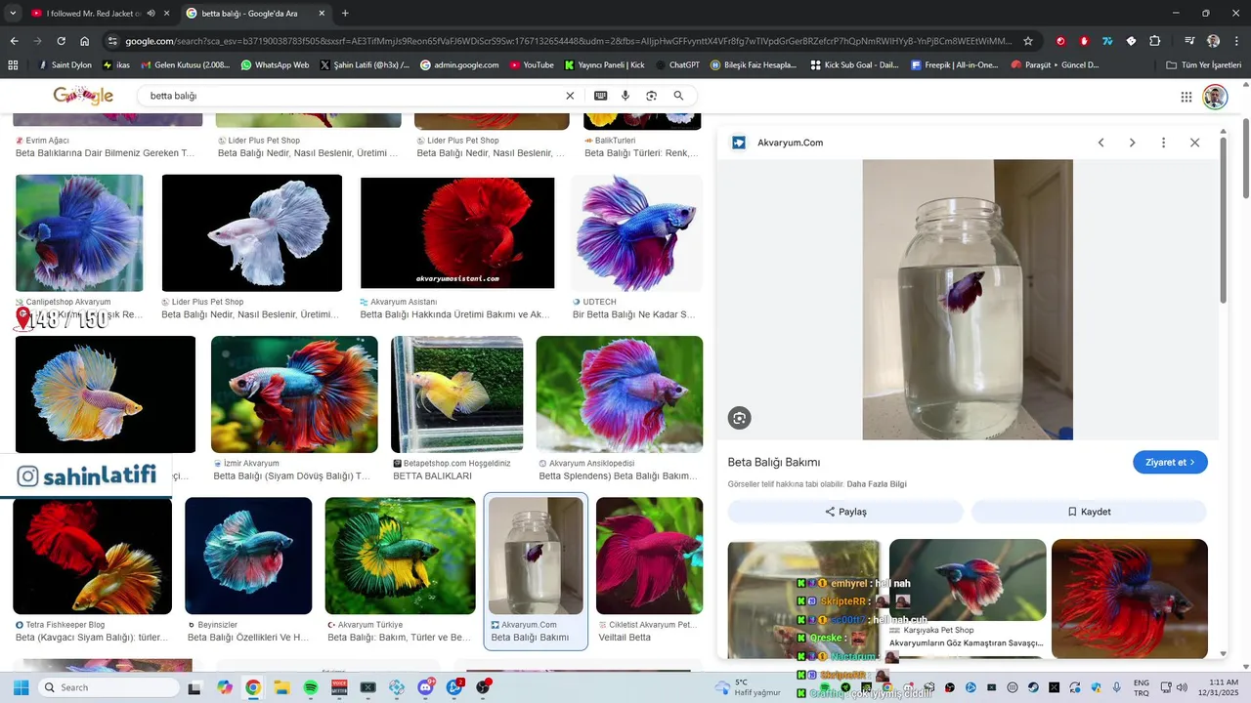
Task: Open the ChatGPT bookmark
Action: pyautogui.click(x=677, y=65)
